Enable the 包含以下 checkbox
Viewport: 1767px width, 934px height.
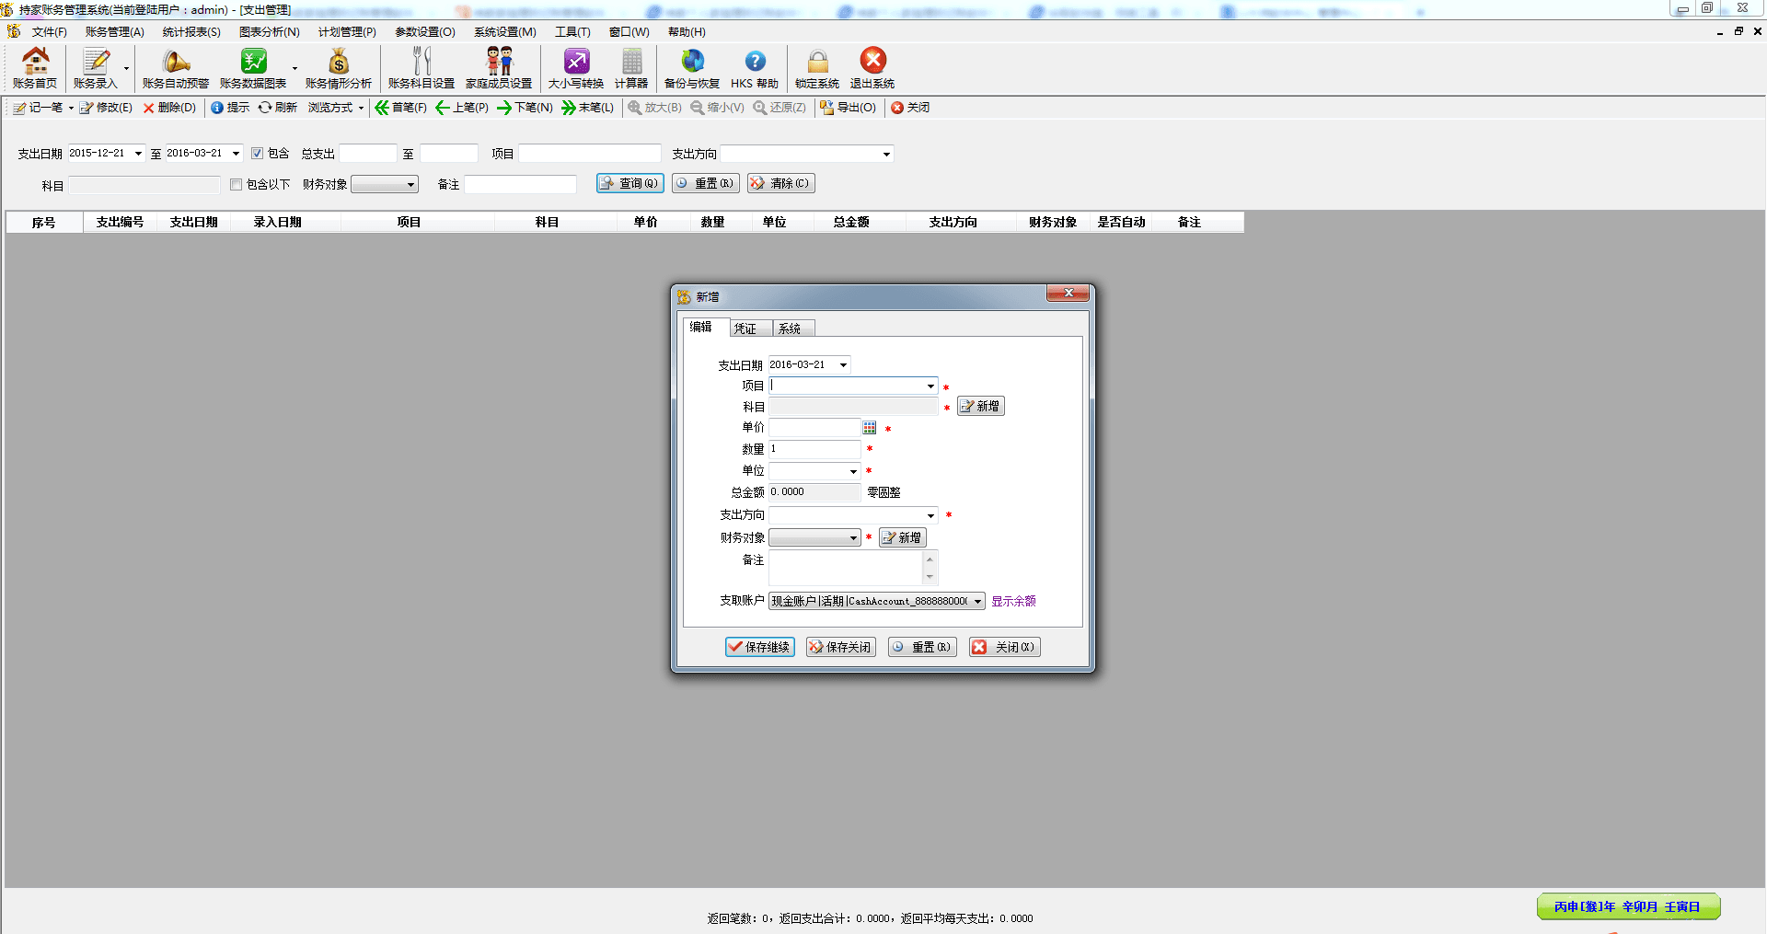coord(237,185)
